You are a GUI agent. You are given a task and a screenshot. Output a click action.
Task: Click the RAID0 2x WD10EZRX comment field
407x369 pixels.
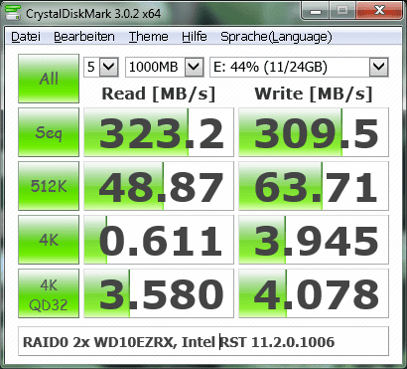click(x=203, y=341)
